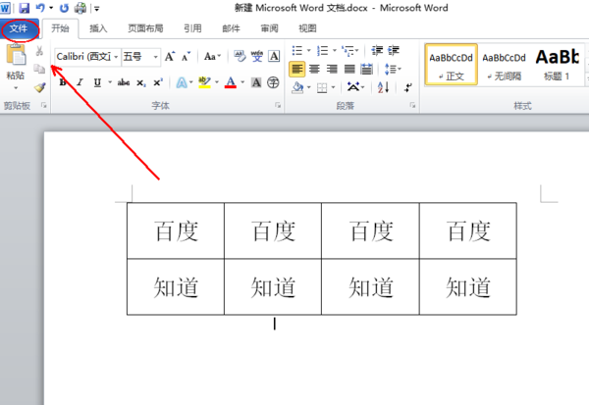Open the 文件 (File) tab
589x405 pixels.
click(20, 28)
